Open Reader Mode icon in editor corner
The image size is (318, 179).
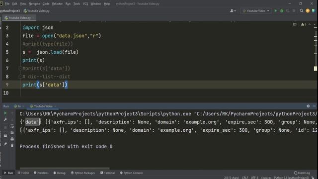click(x=295, y=24)
